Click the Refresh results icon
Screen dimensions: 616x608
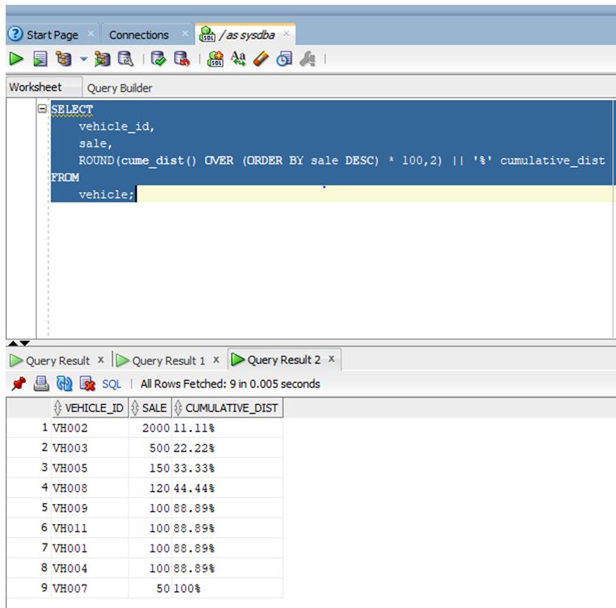(64, 384)
